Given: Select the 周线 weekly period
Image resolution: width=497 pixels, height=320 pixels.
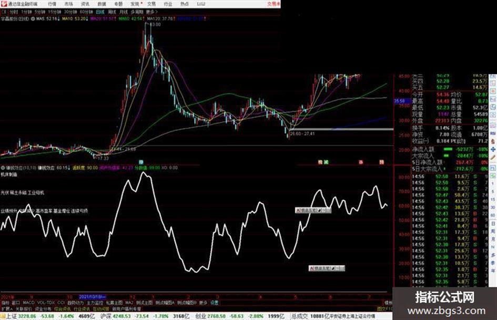Looking at the screenshot, I should pos(112,12).
